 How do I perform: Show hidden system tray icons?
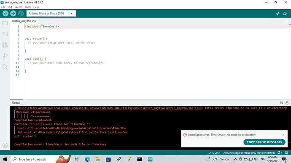(235, 159)
